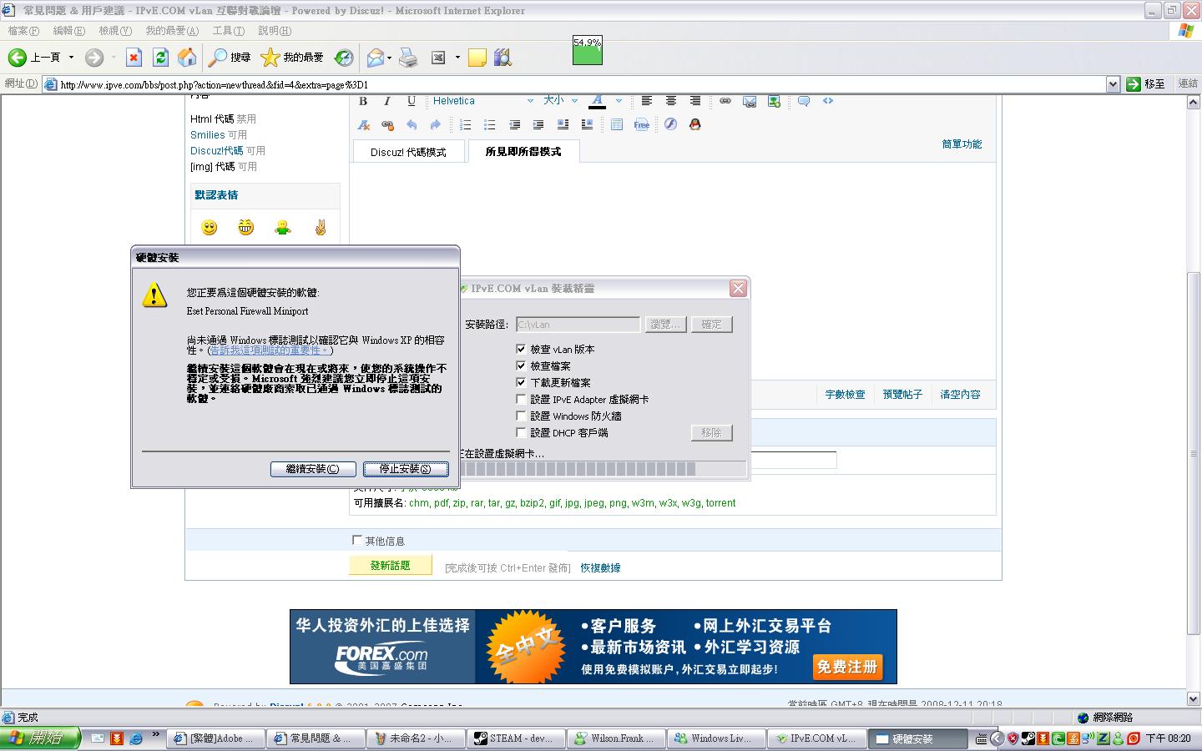Expand the address bar URL dropdown
Viewport: 1202px width, 751px height.
(1112, 84)
